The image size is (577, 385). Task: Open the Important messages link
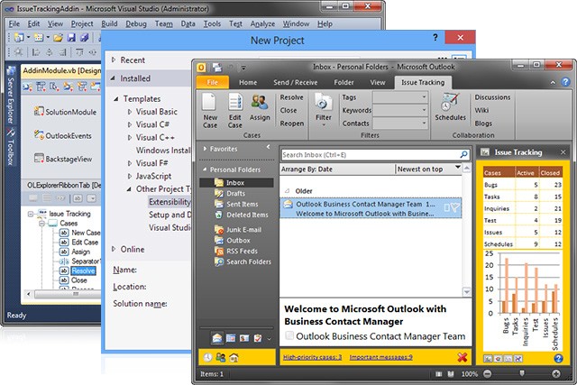380,357
